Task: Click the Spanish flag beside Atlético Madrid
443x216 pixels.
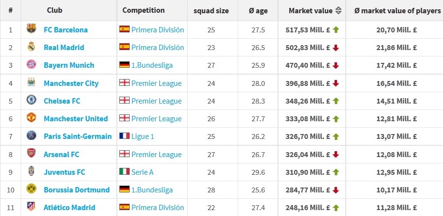Action: click(124, 207)
